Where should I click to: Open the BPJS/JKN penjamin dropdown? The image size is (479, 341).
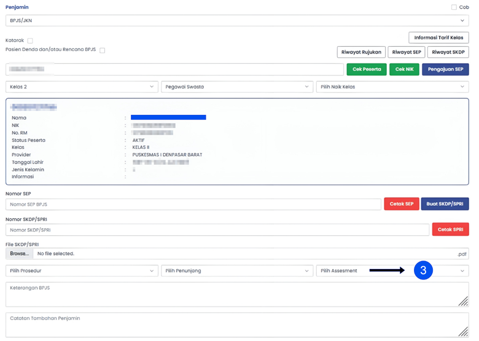click(x=236, y=21)
